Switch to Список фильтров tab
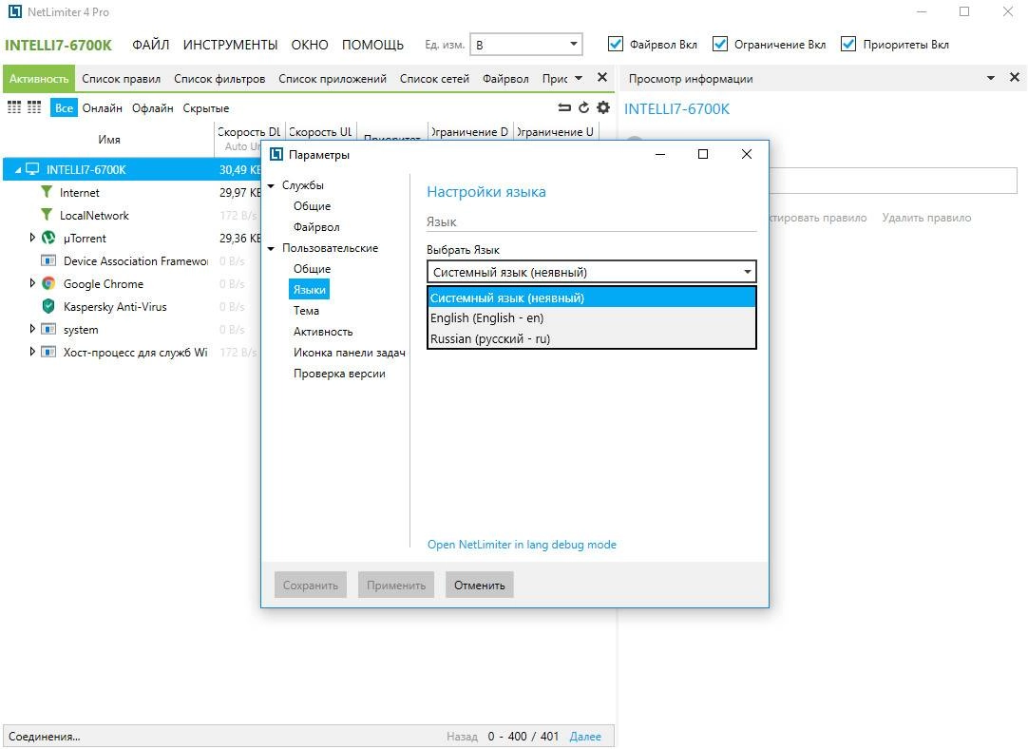The width and height of the screenshot is (1028, 749). [x=219, y=79]
